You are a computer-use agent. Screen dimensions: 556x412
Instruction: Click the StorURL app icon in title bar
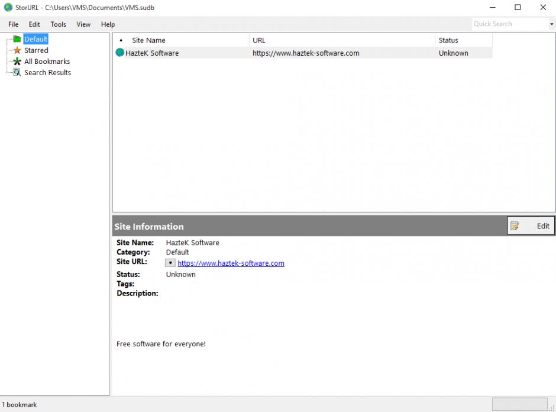tap(8, 8)
